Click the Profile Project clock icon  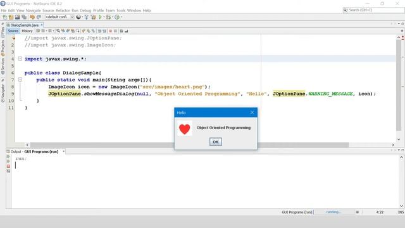coord(117,17)
